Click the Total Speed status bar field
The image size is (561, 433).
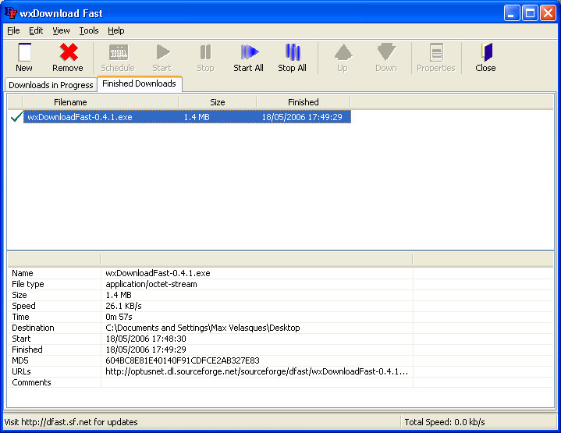[445, 422]
